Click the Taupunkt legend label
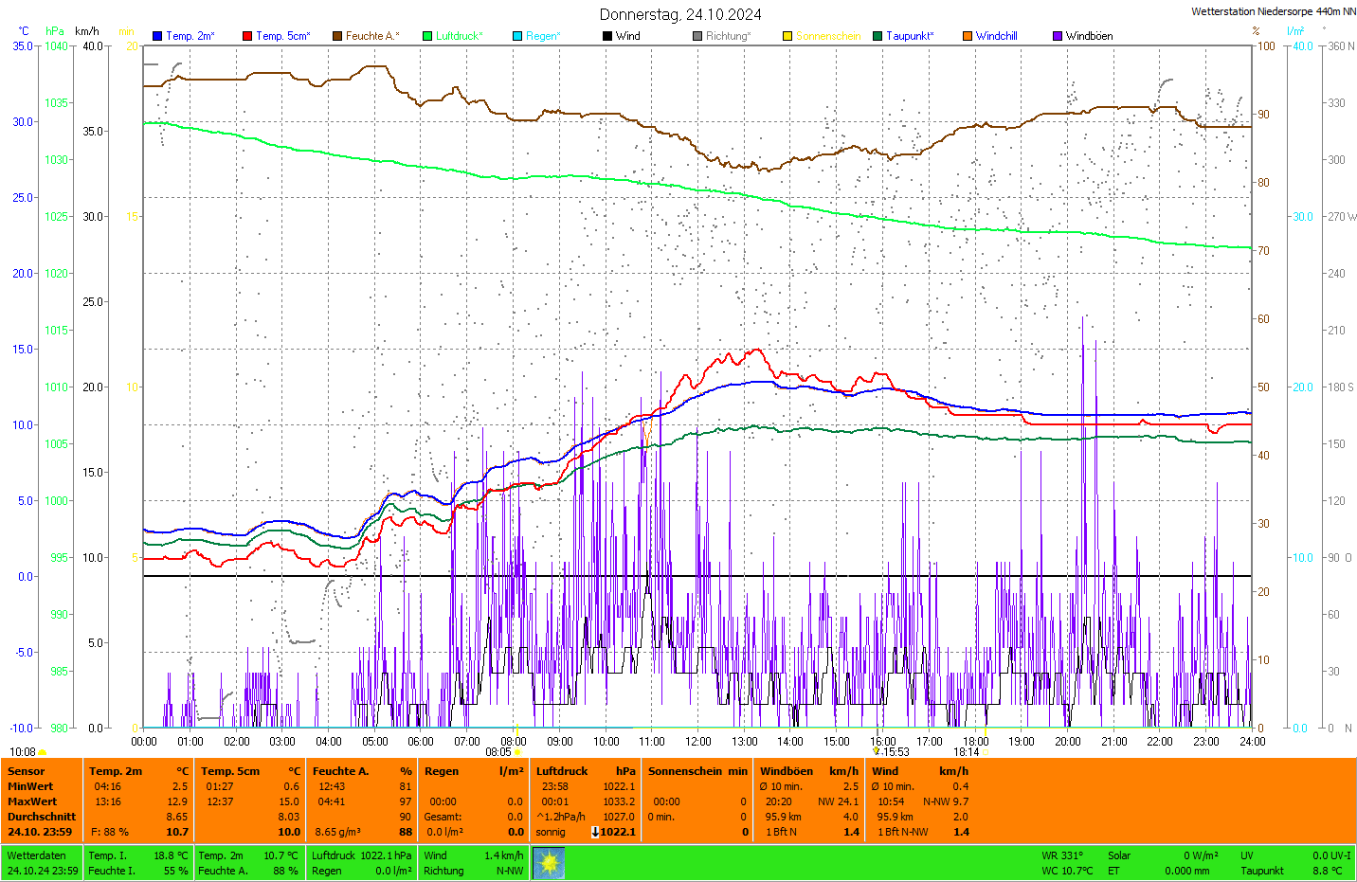The width and height of the screenshot is (1357, 882). click(910, 36)
